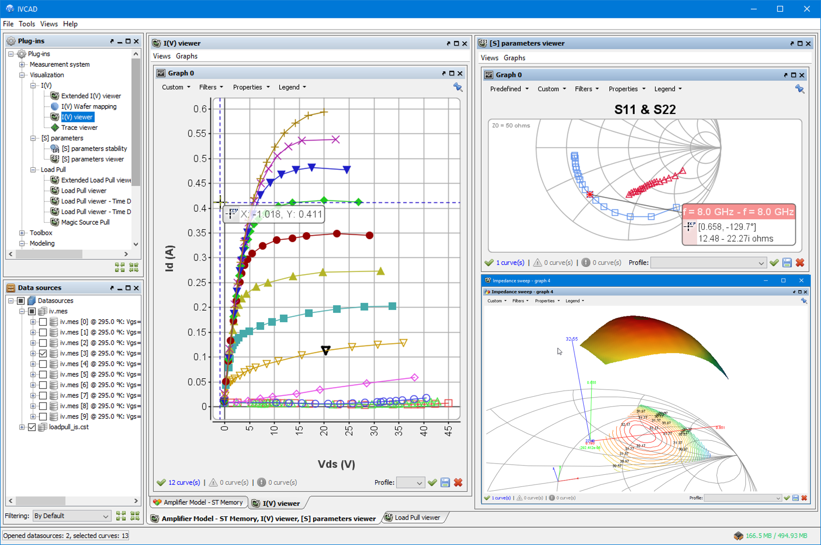The image size is (821, 545).
Task: Apply the S parameters profile with green checkmark
Action: (774, 263)
